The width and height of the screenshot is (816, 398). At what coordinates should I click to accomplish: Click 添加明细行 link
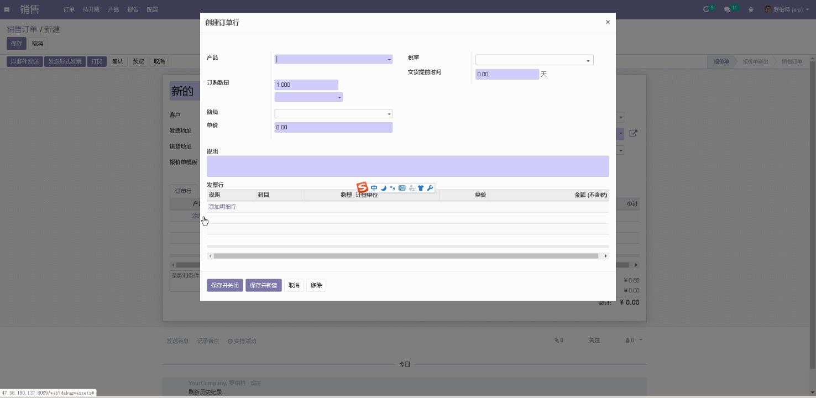pos(222,207)
